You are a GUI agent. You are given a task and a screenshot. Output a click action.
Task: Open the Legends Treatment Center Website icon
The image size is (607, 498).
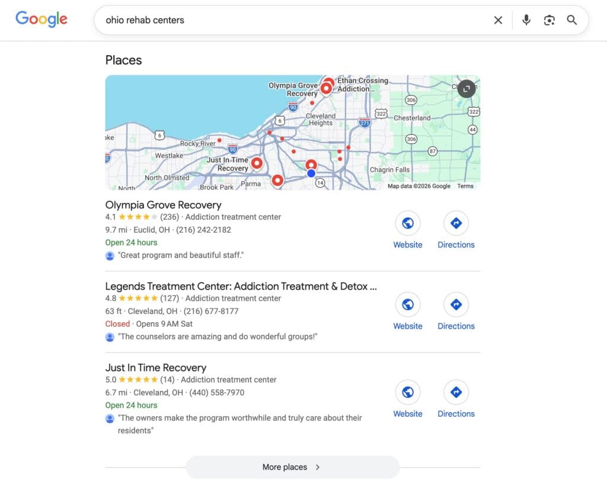tap(408, 304)
